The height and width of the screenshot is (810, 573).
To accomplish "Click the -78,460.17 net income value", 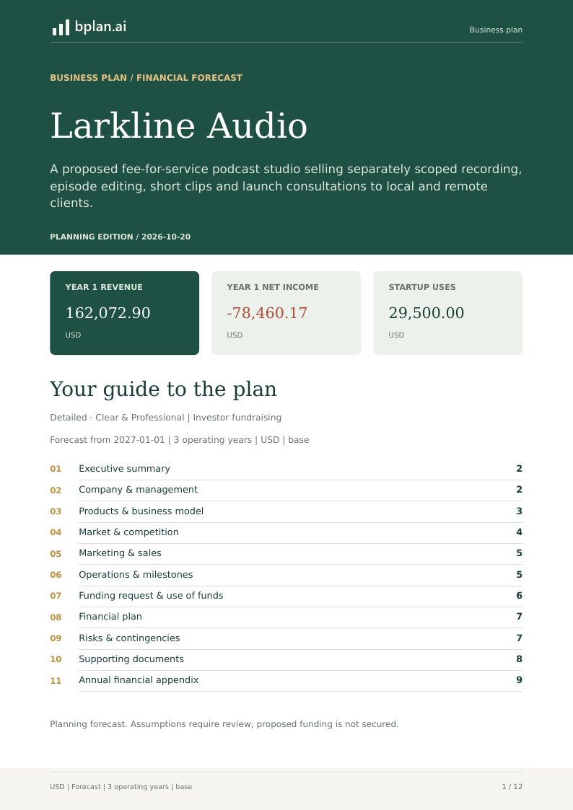I will pyautogui.click(x=267, y=313).
